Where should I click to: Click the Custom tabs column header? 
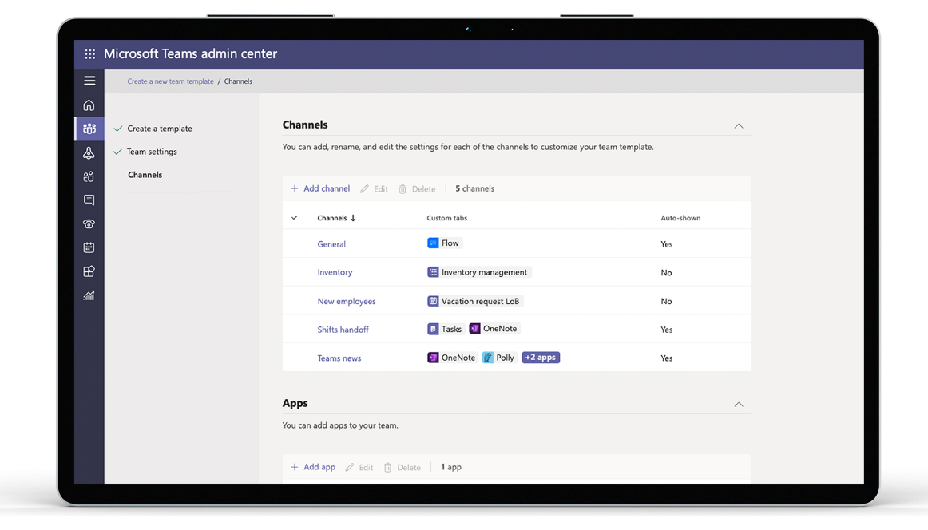447,218
